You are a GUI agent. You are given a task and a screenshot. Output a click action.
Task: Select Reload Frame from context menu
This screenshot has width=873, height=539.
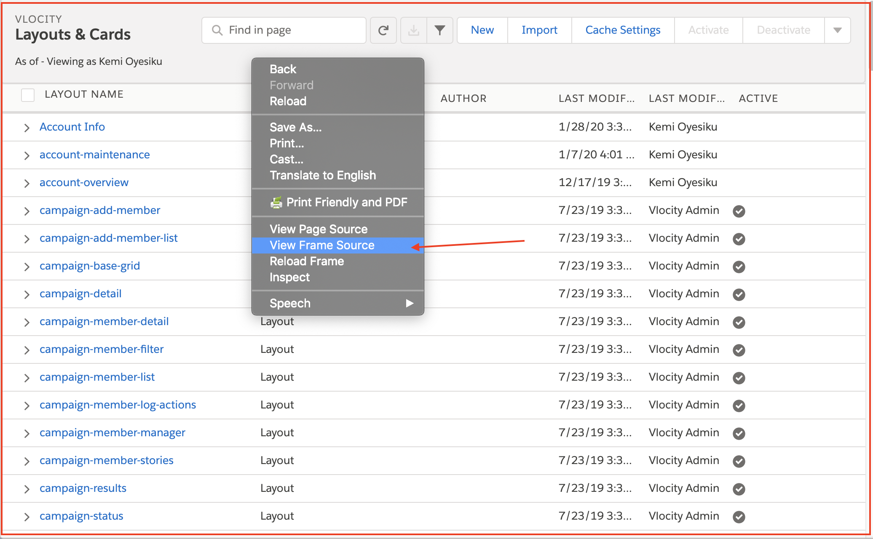pos(338,261)
